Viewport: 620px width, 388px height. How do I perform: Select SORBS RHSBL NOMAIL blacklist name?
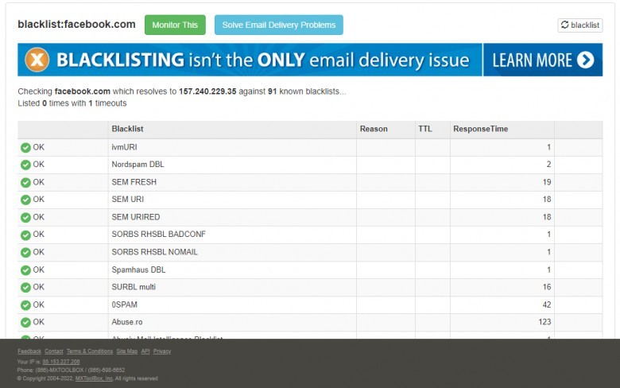pos(155,252)
